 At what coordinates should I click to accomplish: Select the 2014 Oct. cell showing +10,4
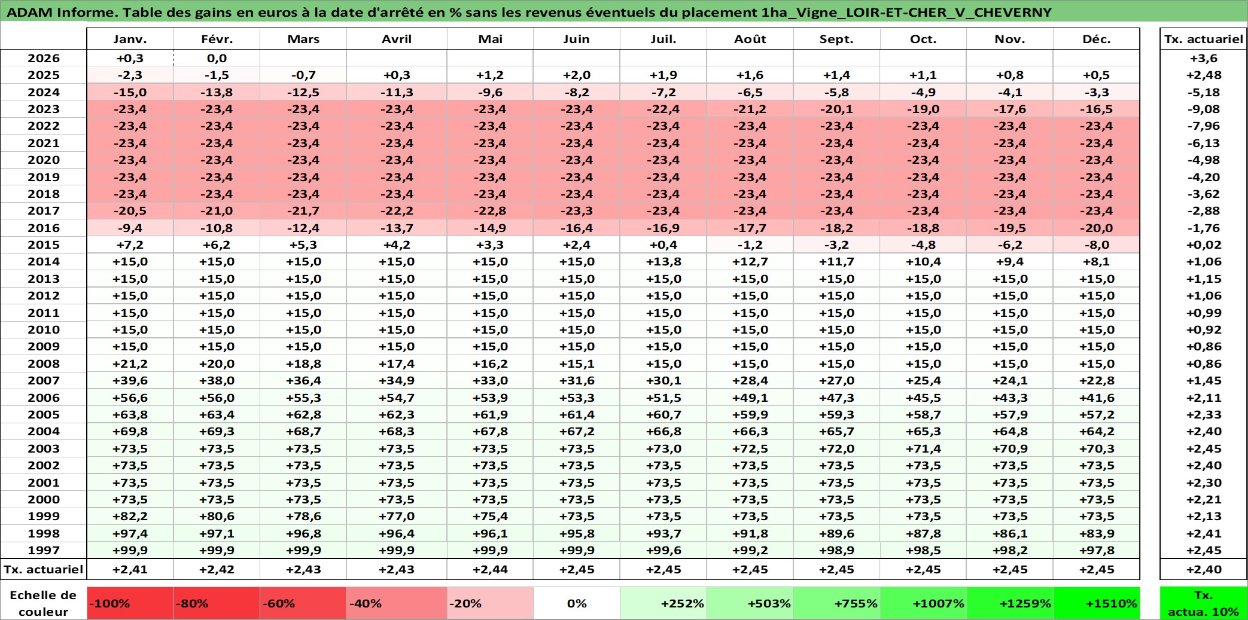(x=923, y=261)
